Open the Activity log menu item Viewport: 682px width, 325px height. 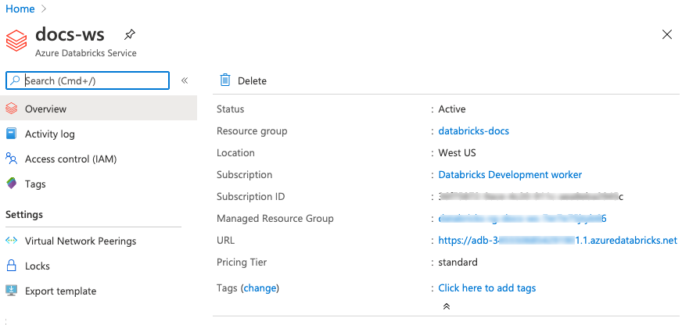tap(50, 134)
